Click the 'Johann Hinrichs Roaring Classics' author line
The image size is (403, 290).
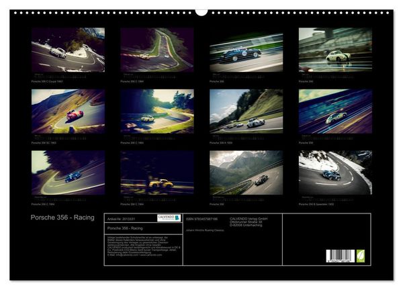click(x=205, y=230)
